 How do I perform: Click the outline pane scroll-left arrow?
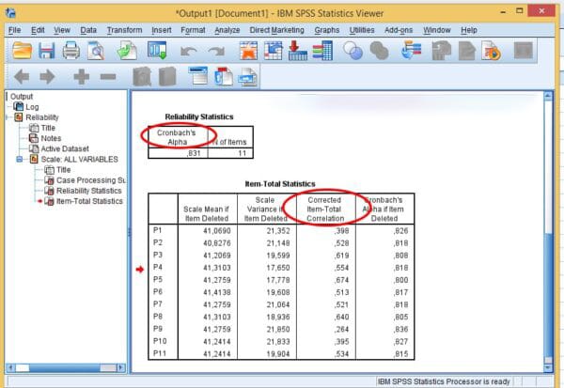(x=10, y=368)
